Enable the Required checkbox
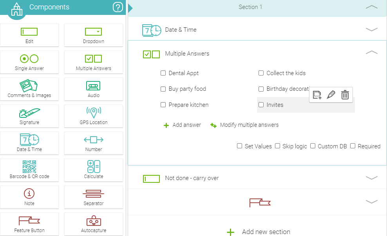387x236 pixels. coord(353,146)
